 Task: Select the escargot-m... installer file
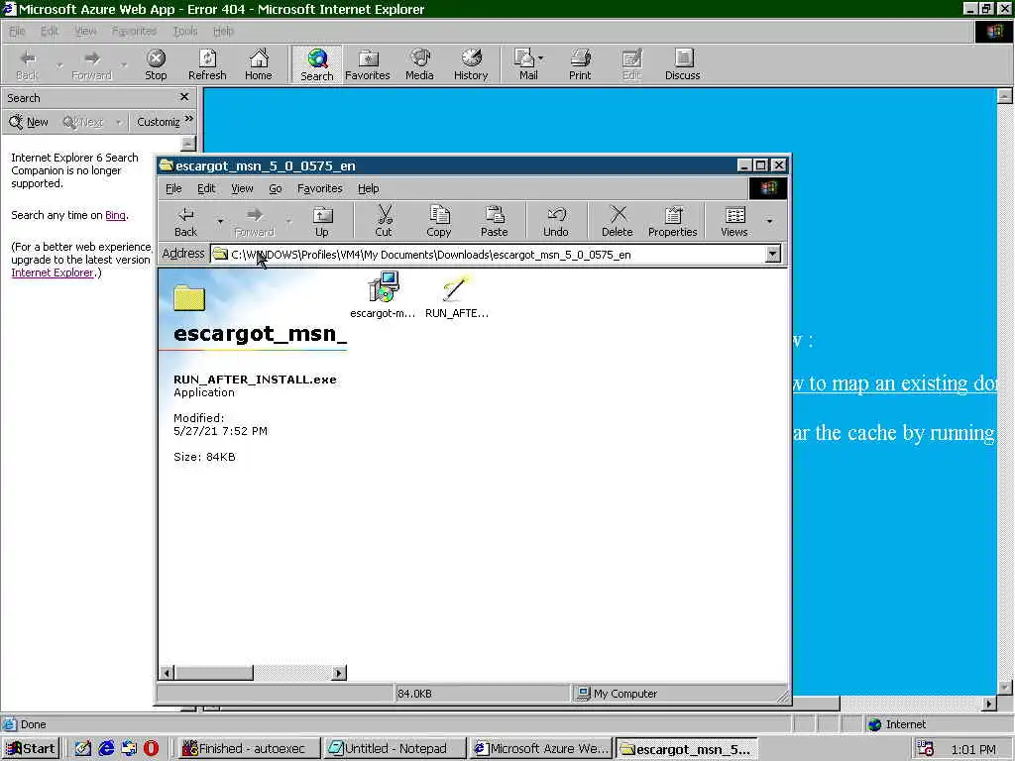coord(383,295)
